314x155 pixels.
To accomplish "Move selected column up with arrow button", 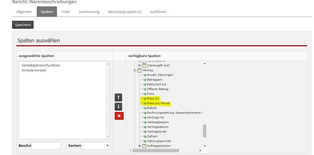I will pyautogui.click(x=118, y=97).
